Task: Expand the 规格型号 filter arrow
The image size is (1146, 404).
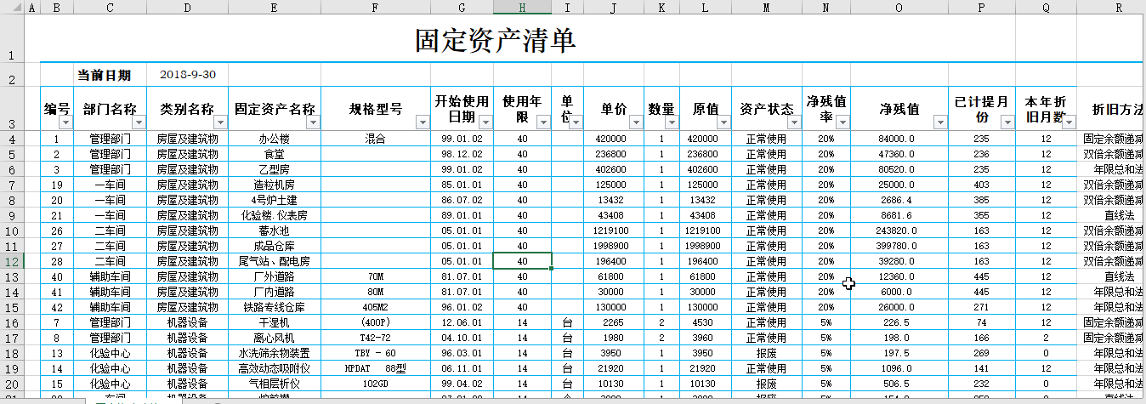Action: coord(423,122)
